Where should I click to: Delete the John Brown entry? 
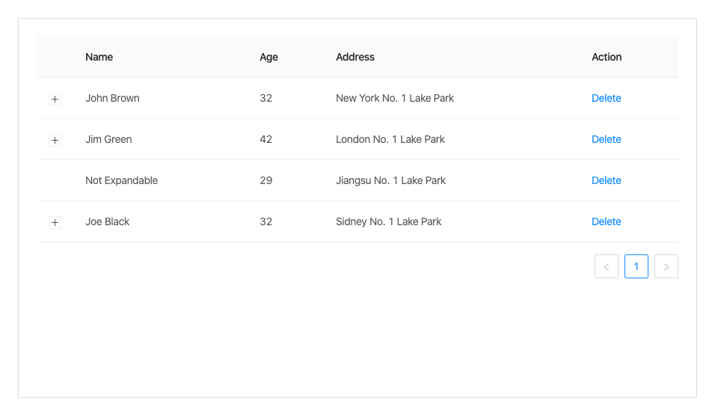606,98
